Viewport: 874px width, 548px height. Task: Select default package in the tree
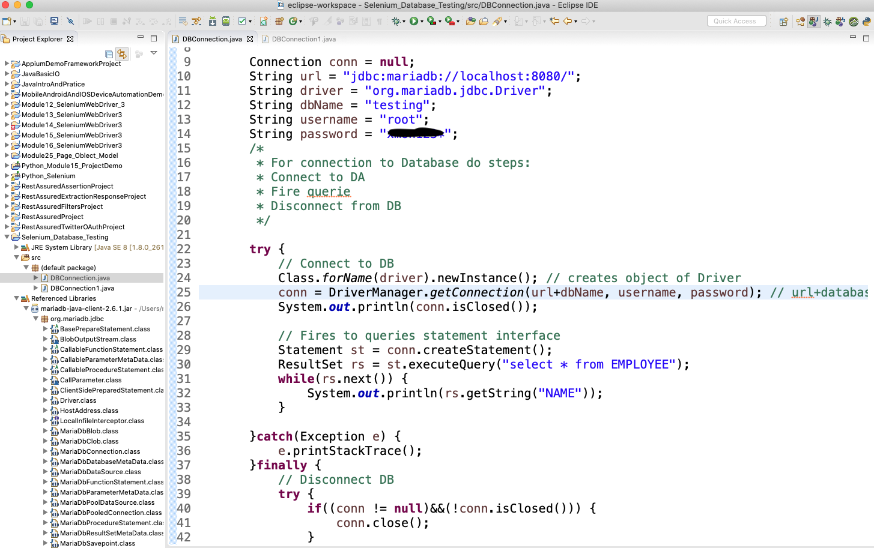[68, 268]
